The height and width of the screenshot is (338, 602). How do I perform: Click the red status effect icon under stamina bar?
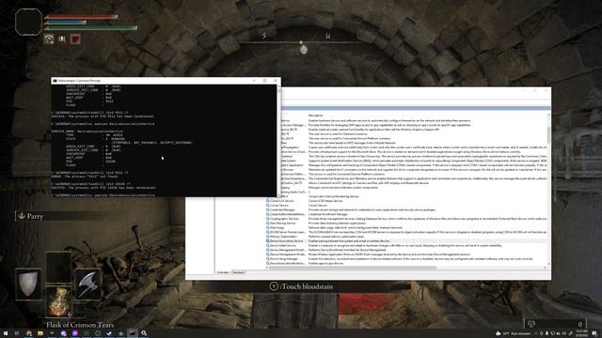[x=75, y=39]
